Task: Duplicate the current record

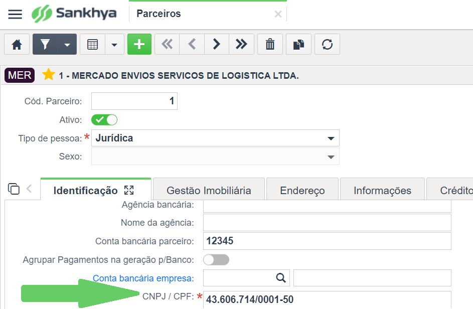Action: pyautogui.click(x=298, y=44)
